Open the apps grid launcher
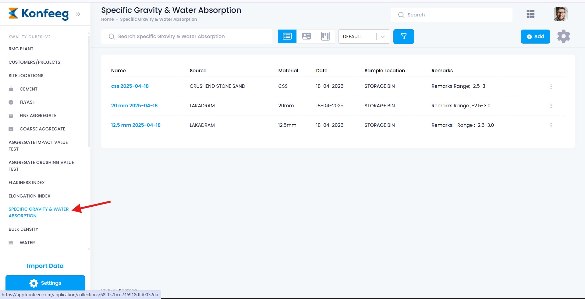585x299 pixels. (530, 14)
